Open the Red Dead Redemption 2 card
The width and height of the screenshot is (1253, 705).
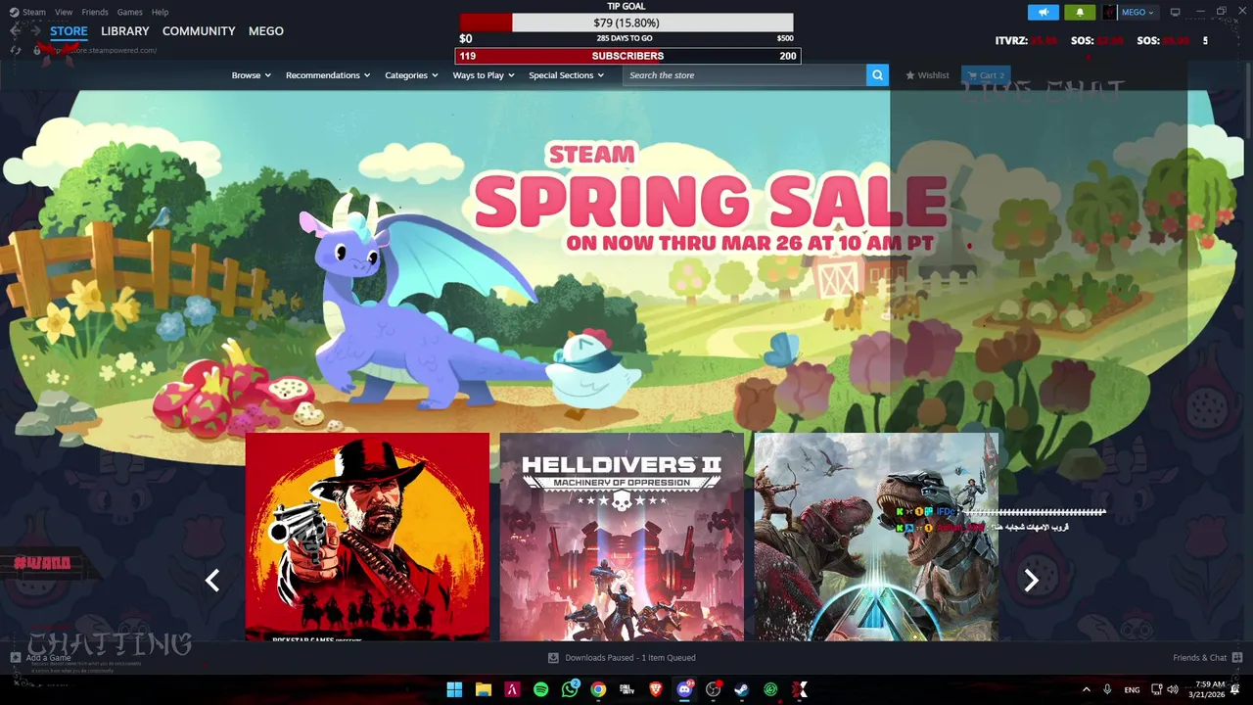tap(367, 537)
